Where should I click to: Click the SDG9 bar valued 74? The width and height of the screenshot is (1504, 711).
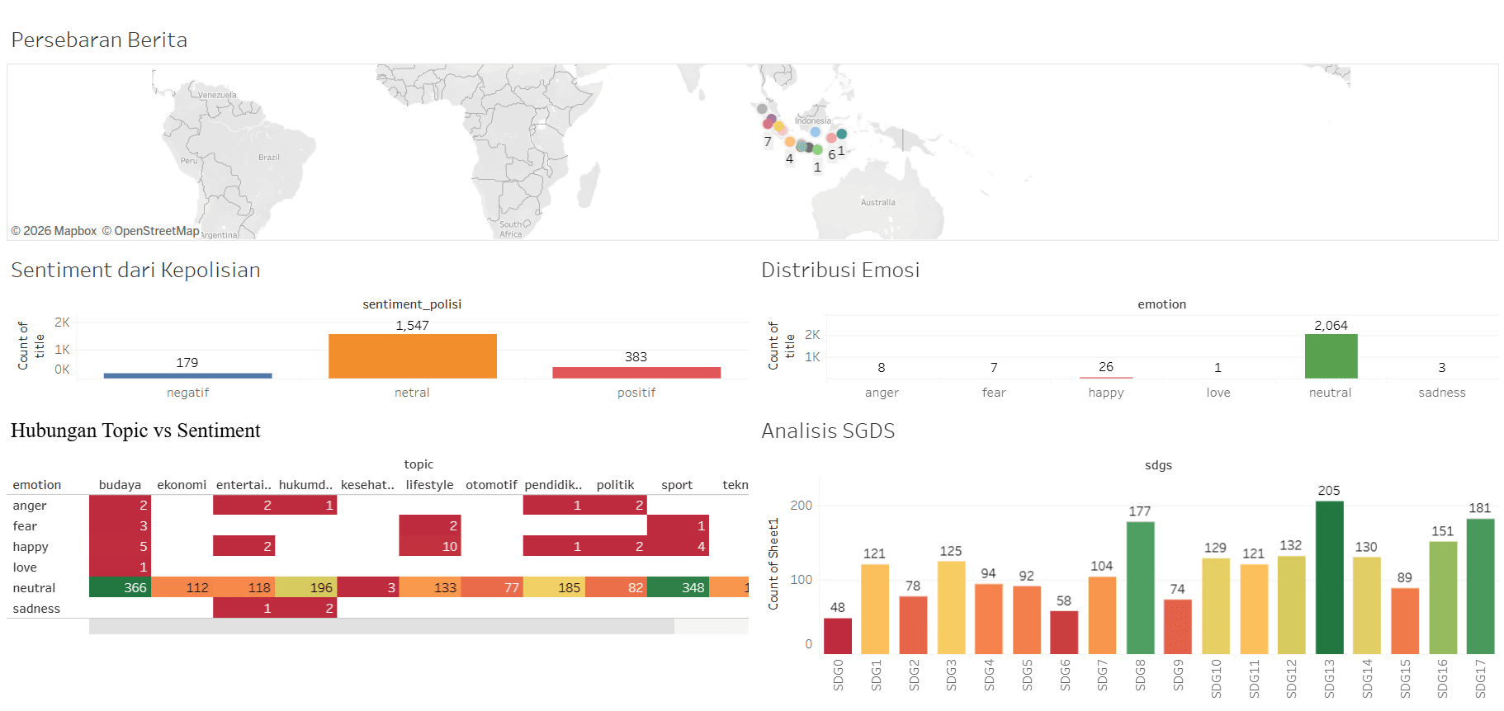[1178, 627]
